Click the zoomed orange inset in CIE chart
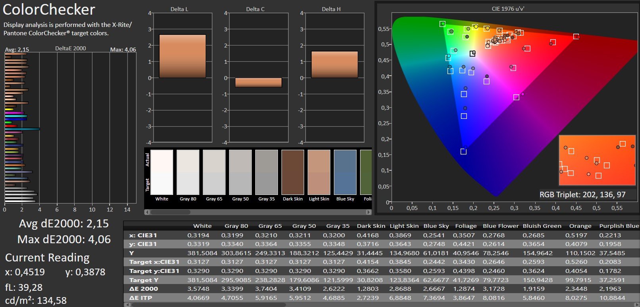The image size is (640, 307). 597,160
